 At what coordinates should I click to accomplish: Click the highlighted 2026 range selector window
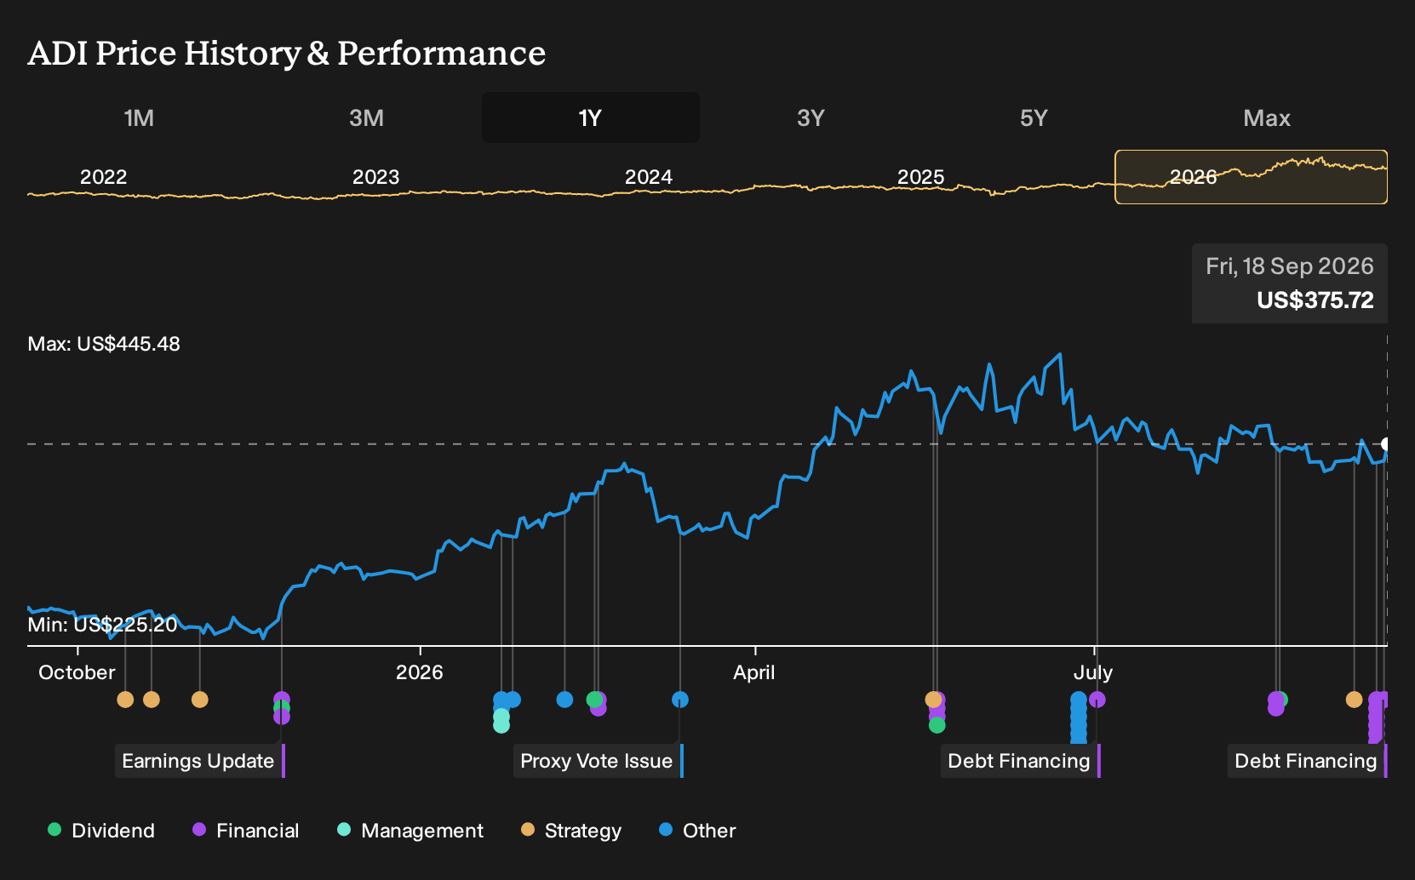(1251, 177)
